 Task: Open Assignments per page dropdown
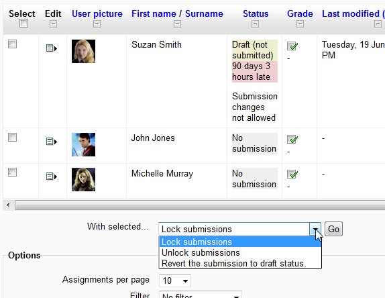(175, 281)
